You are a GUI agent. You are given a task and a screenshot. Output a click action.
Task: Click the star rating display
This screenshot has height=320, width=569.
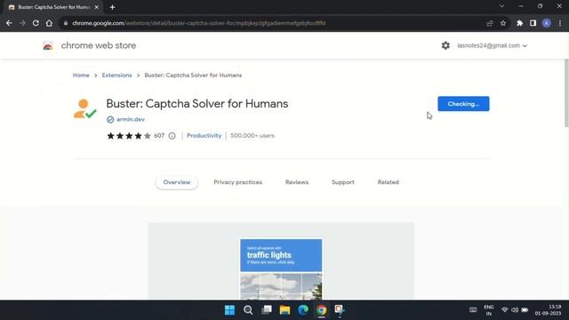click(129, 136)
